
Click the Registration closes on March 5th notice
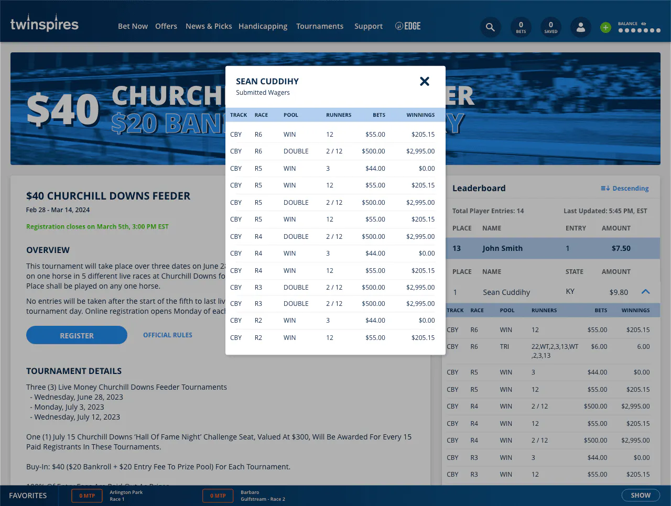pos(98,227)
